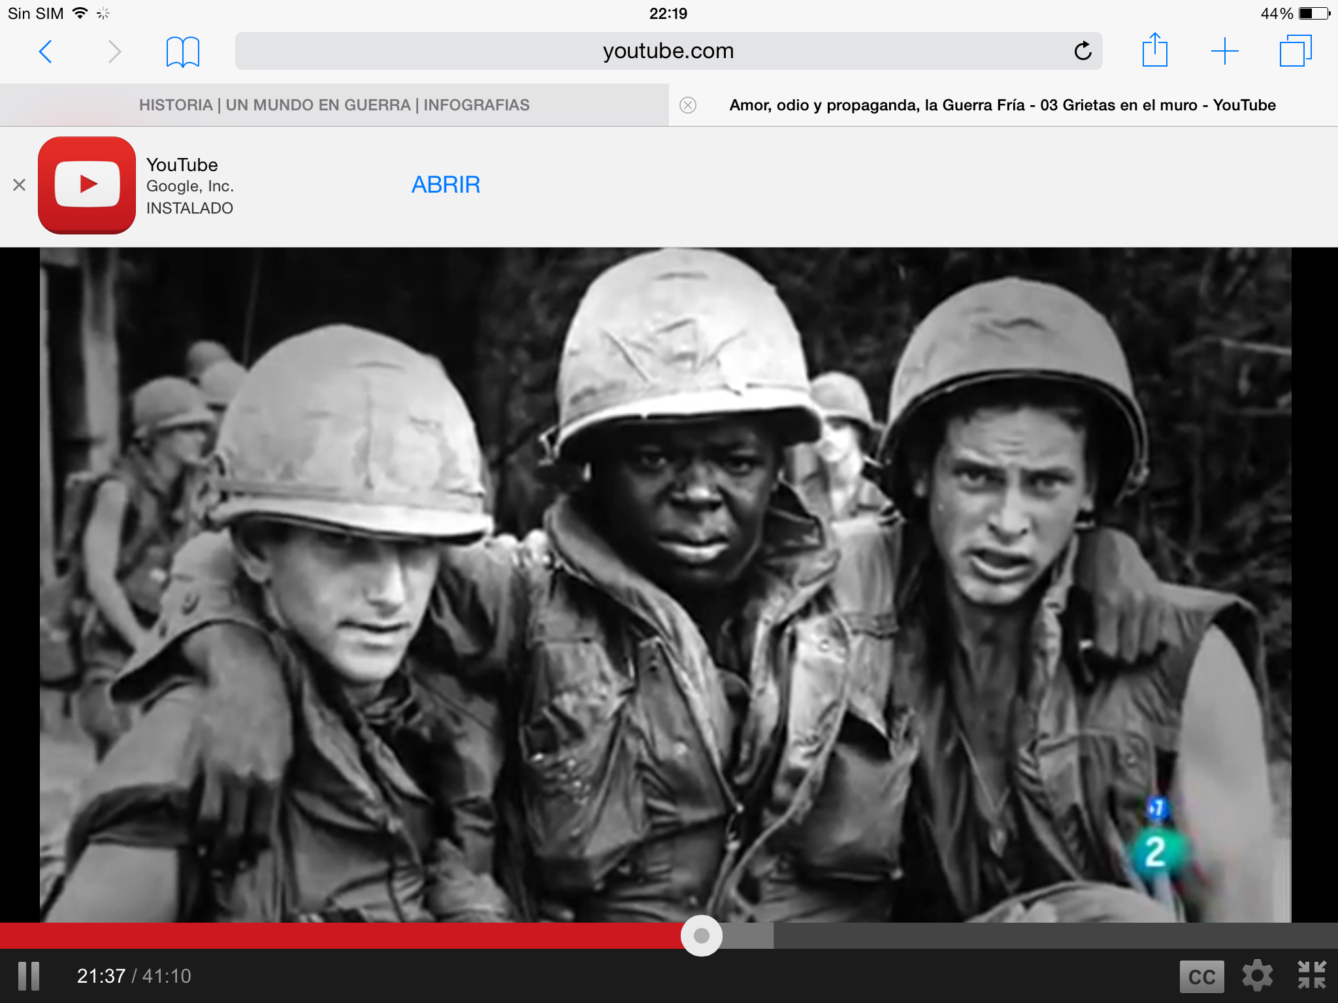1338x1003 pixels.
Task: Open the bookmarks book icon
Action: pos(183,52)
